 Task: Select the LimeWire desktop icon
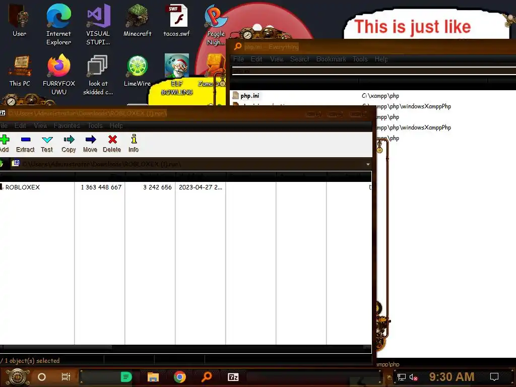138,72
